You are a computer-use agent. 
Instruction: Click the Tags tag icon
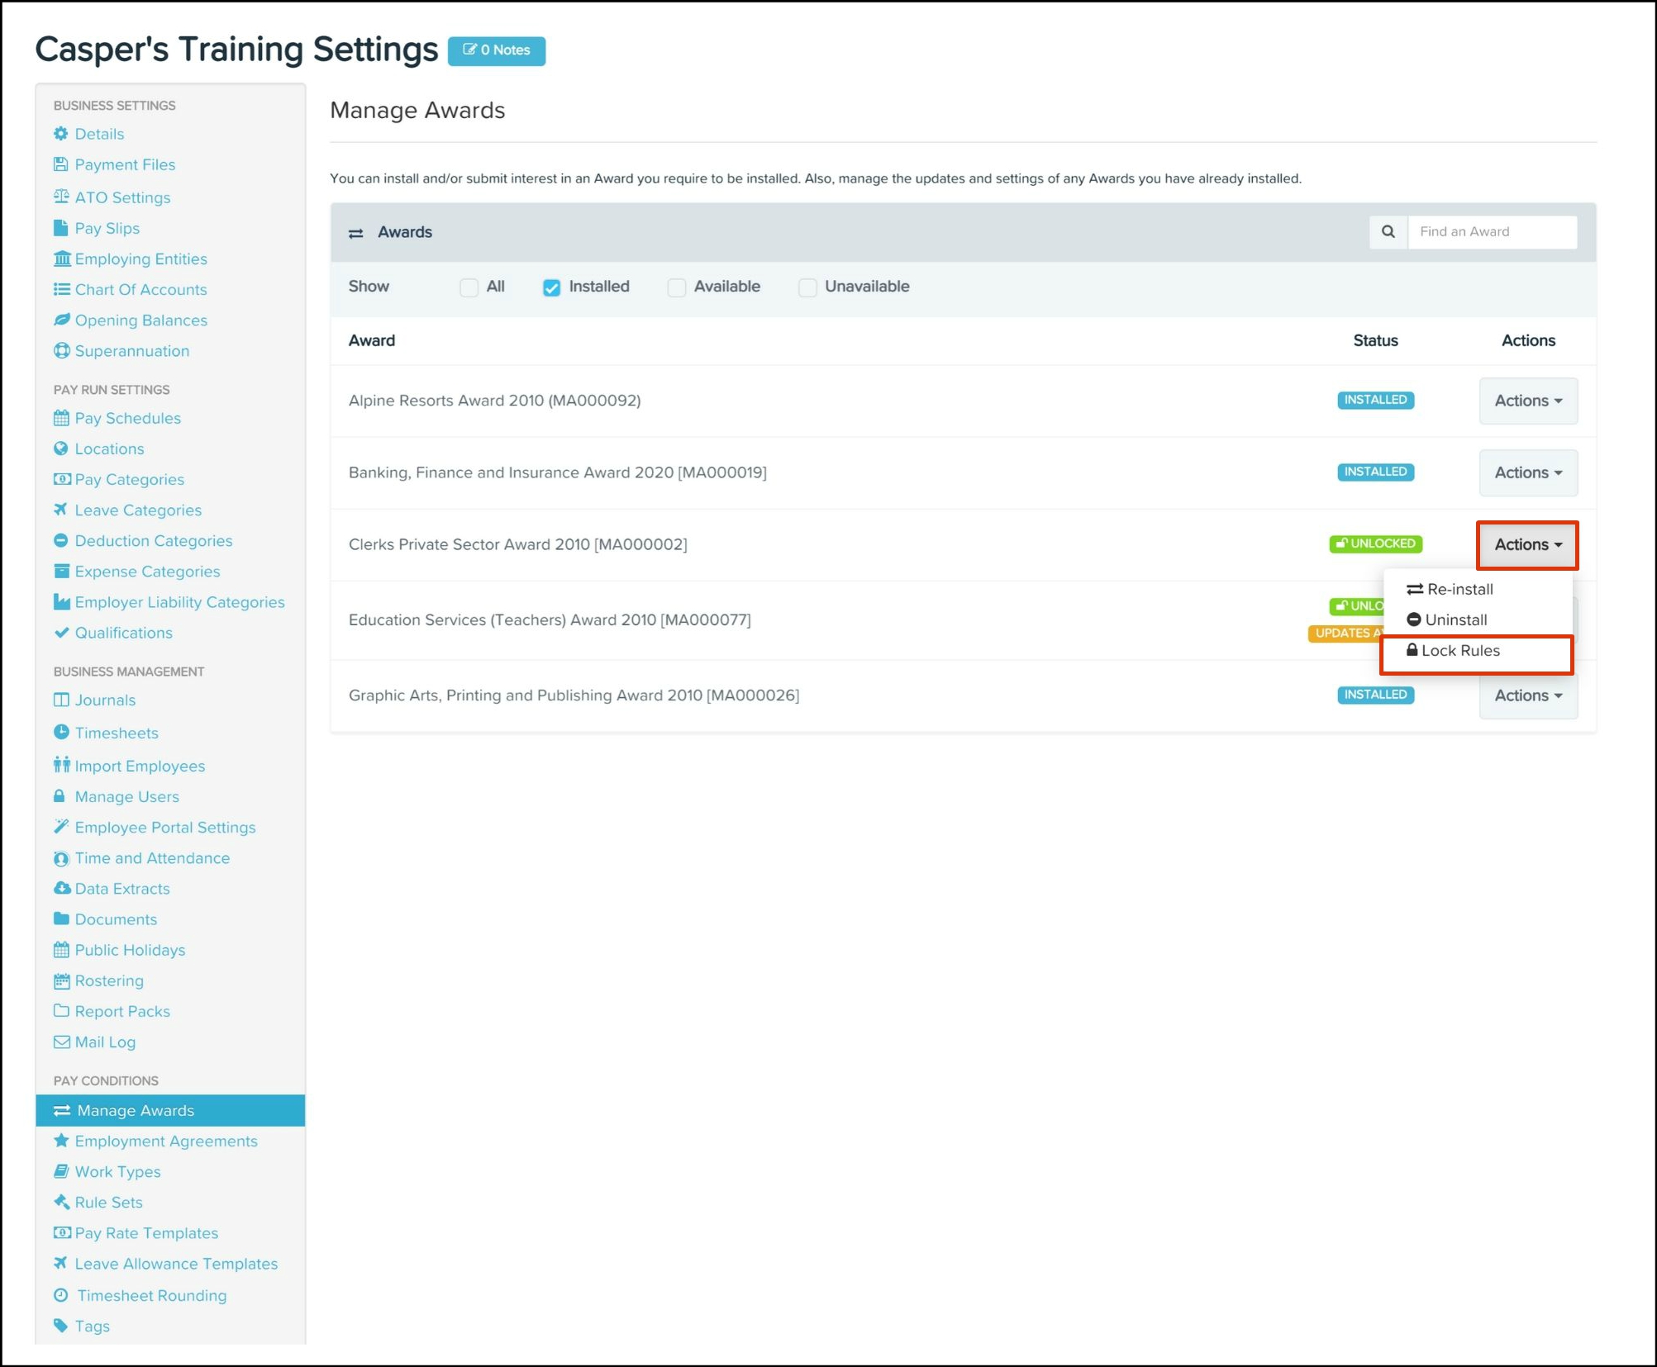[x=61, y=1325]
